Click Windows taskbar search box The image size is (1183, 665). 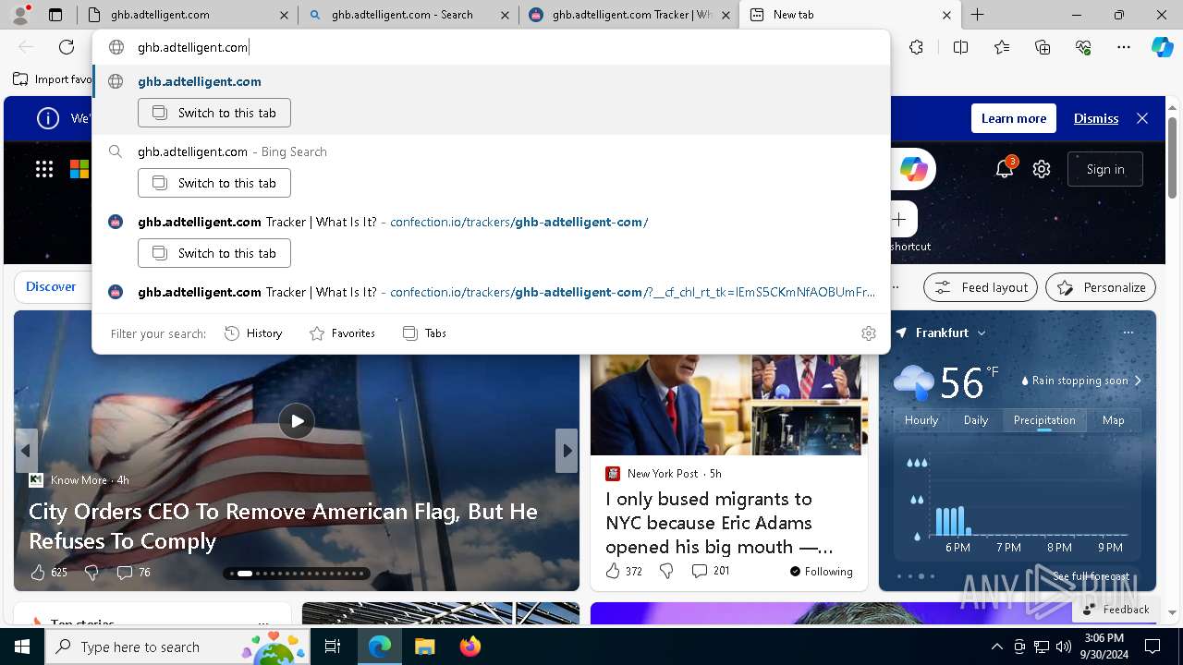(x=177, y=647)
